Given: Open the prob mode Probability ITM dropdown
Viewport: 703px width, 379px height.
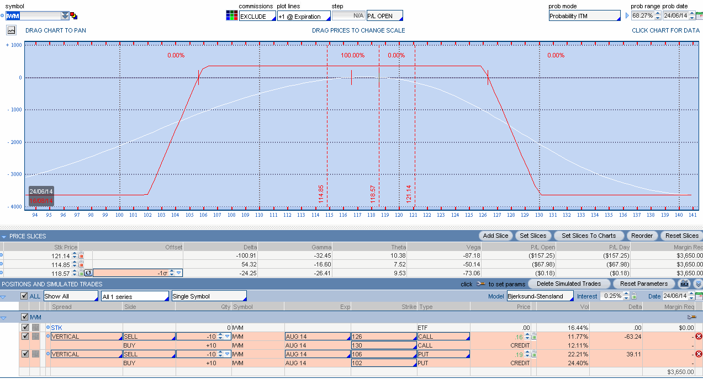Looking at the screenshot, I should 584,17.
